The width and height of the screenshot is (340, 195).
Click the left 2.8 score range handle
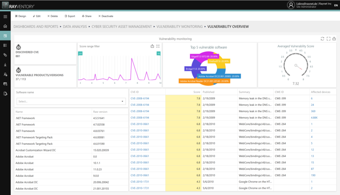tap(80, 53)
